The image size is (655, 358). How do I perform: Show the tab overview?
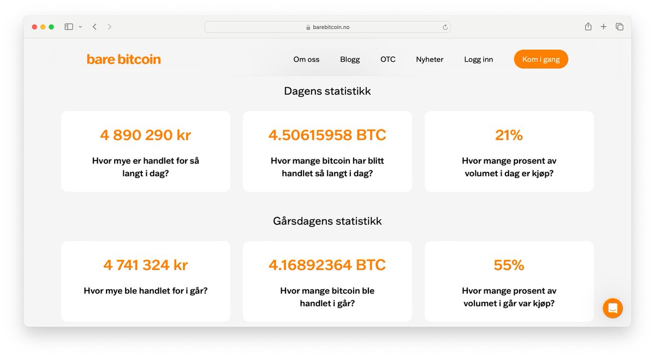(x=620, y=26)
